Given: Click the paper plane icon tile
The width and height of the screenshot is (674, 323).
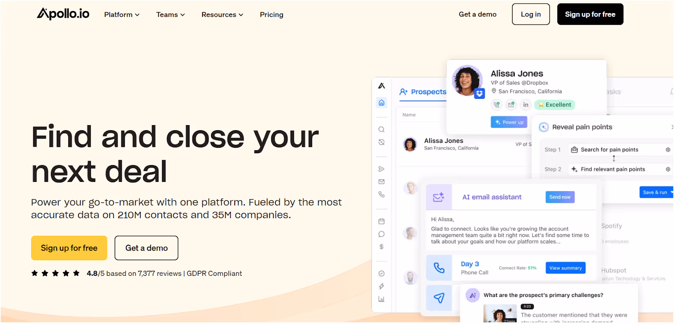Looking at the screenshot, I should point(439,298).
